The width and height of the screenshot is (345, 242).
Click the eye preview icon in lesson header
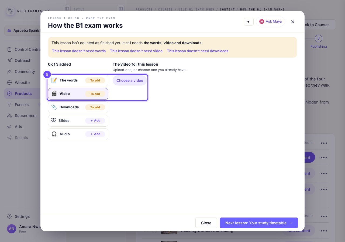pyautogui.click(x=249, y=22)
